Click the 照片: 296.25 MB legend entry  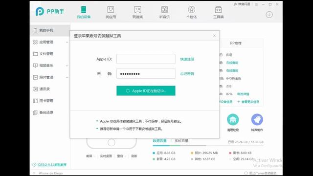204,153
